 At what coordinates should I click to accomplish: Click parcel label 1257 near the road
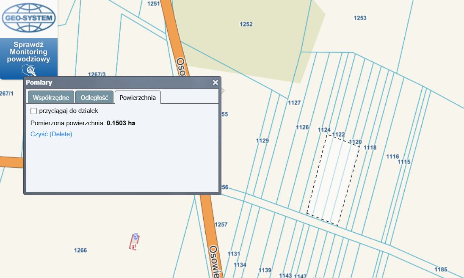[x=221, y=224]
